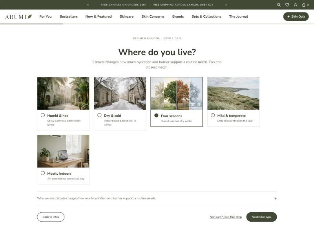Click 'Free shipping across Canada over $75' text
The width and height of the screenshot is (314, 235).
pos(183,5)
